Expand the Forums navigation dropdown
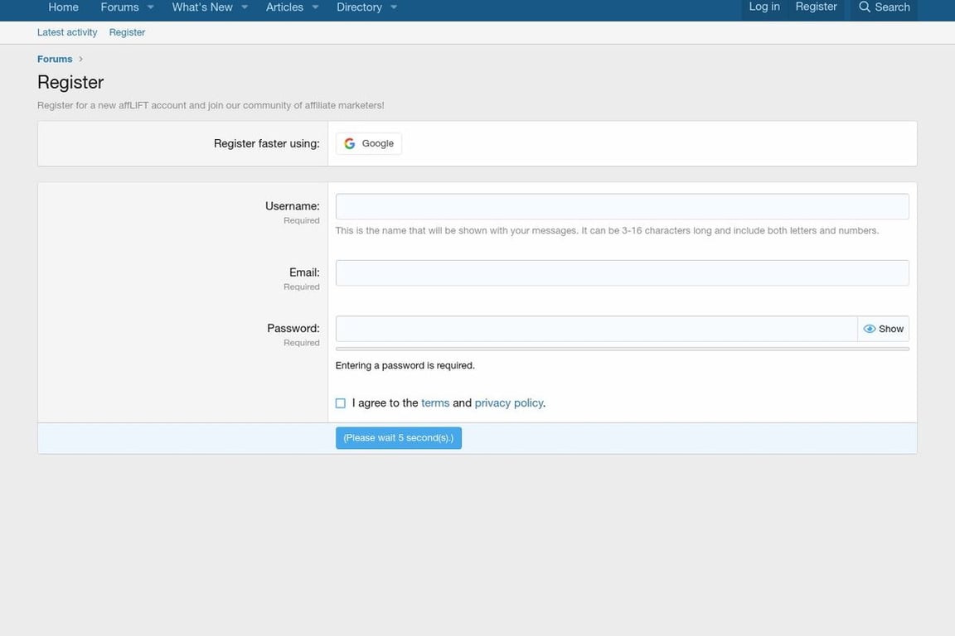955x636 pixels. [150, 7]
